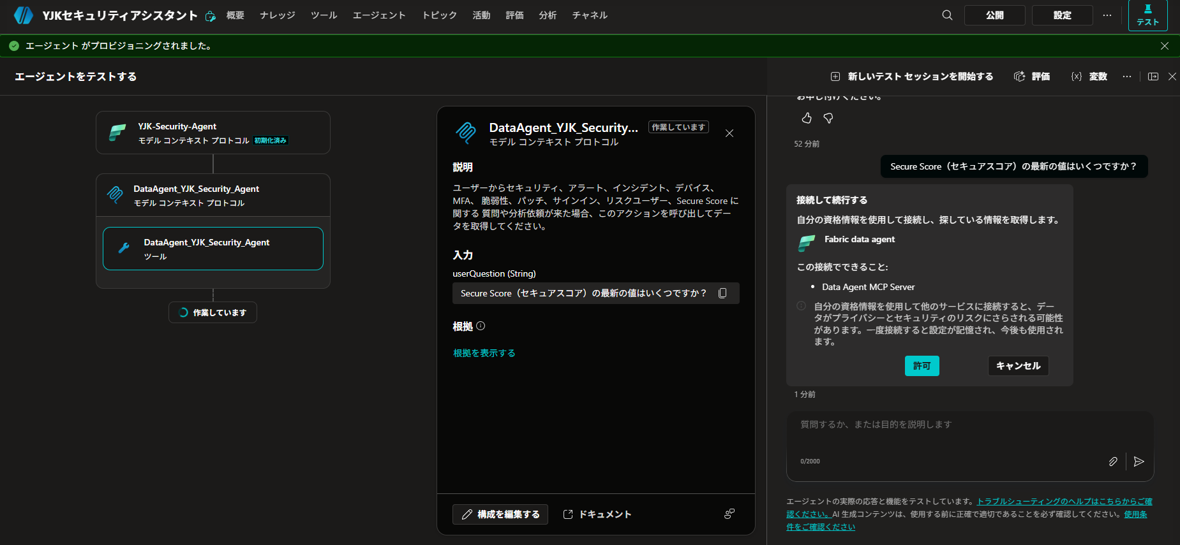Screen dimensions: 1180x545
Task: Go to the 概要 tab
Action: pyautogui.click(x=235, y=15)
